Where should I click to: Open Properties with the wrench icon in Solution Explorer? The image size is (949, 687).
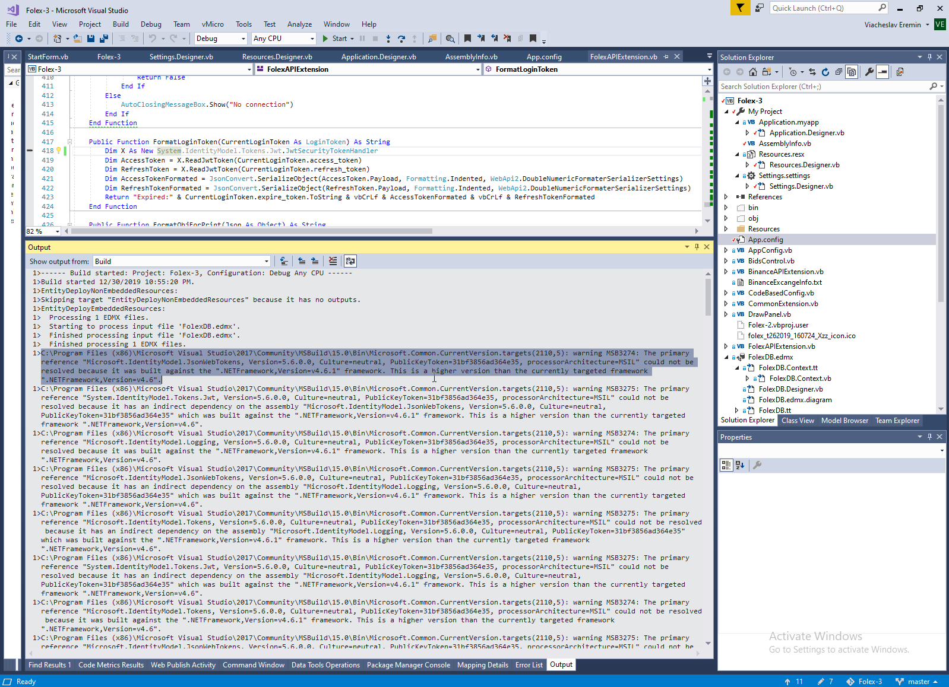pos(869,72)
